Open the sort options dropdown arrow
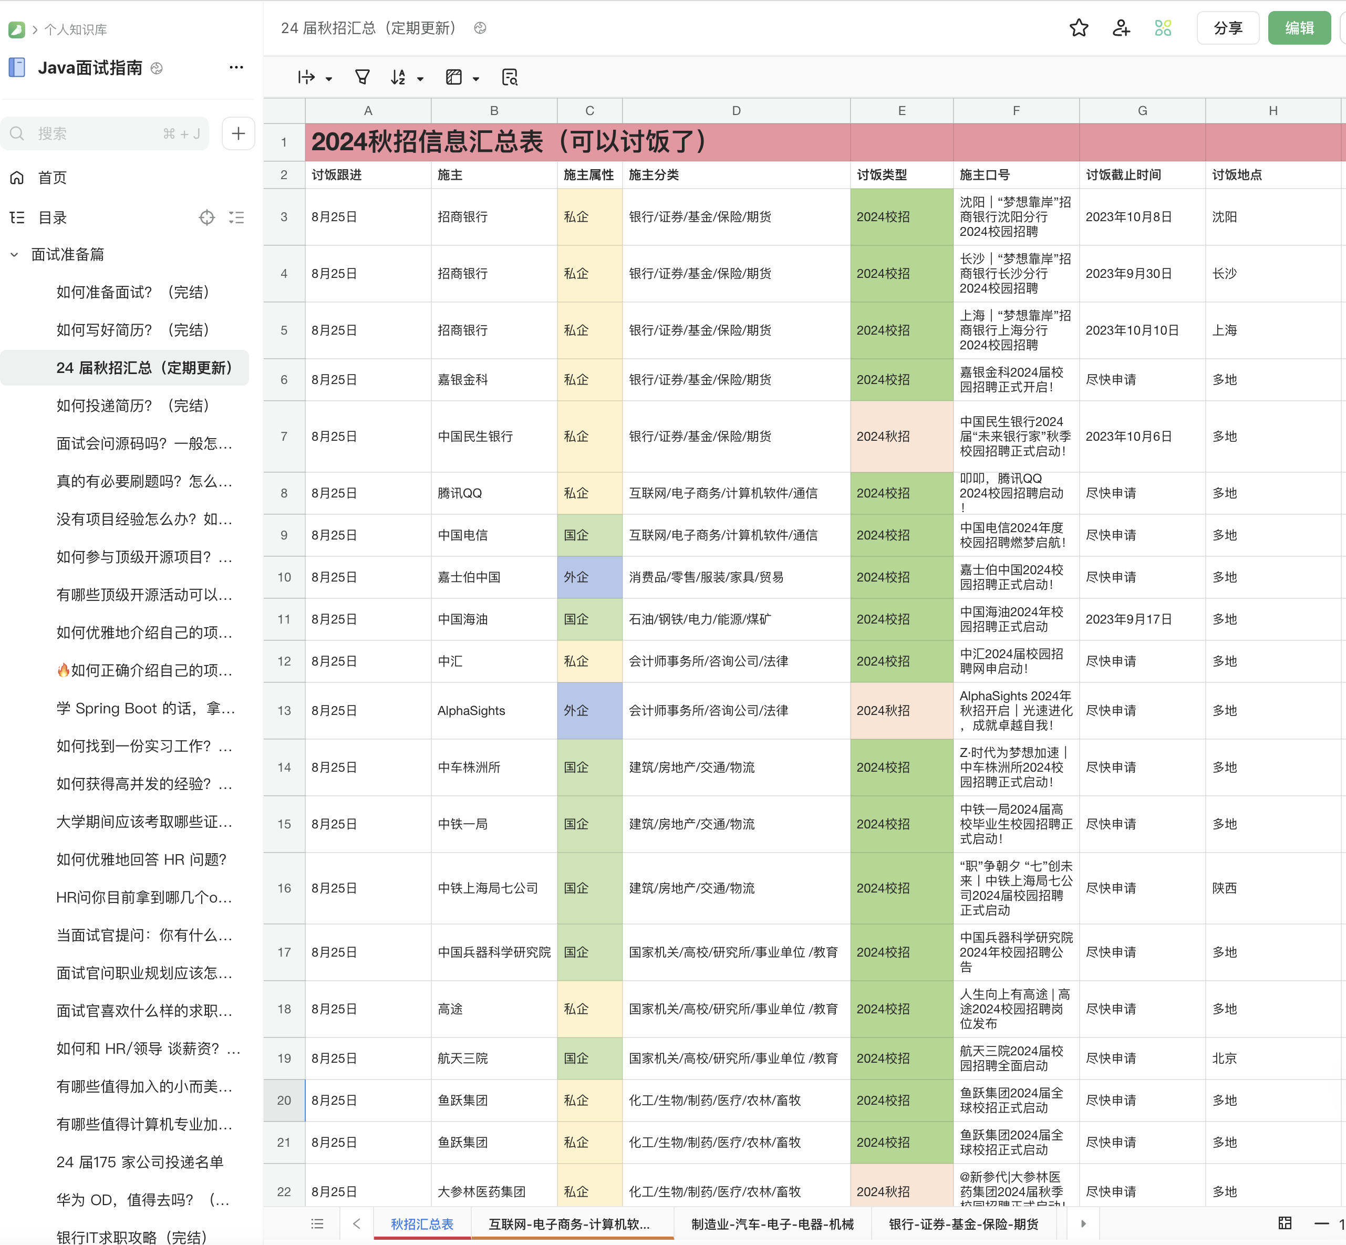The image size is (1346, 1245). [420, 79]
